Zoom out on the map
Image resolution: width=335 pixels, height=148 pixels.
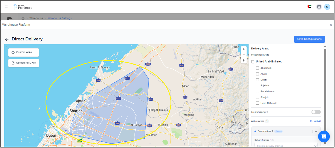click(244, 55)
